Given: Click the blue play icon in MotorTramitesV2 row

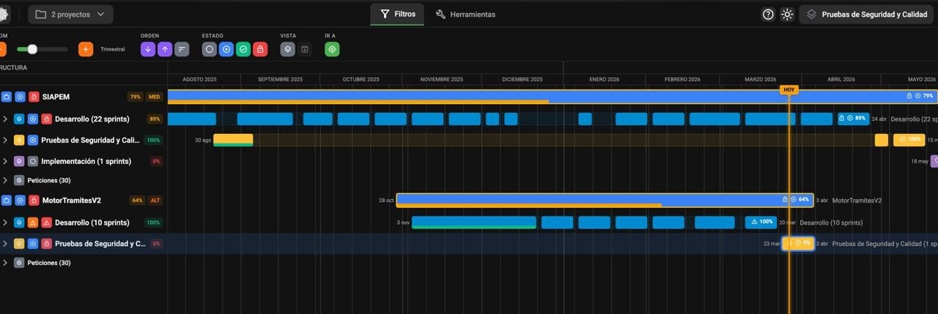Looking at the screenshot, I should pos(20,200).
